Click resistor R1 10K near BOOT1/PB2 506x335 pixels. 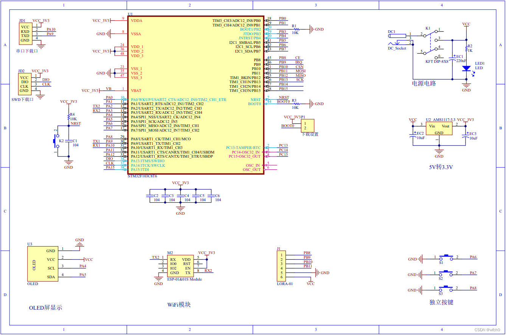pyautogui.click(x=296, y=29)
